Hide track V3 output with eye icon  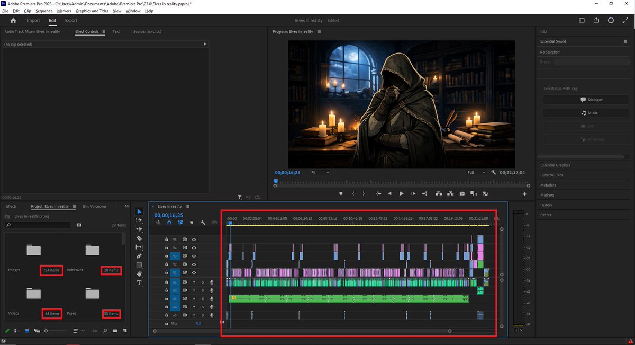click(x=194, y=256)
